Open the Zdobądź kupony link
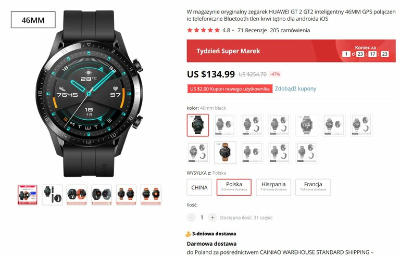The height and width of the screenshot is (256, 400). coord(295,89)
